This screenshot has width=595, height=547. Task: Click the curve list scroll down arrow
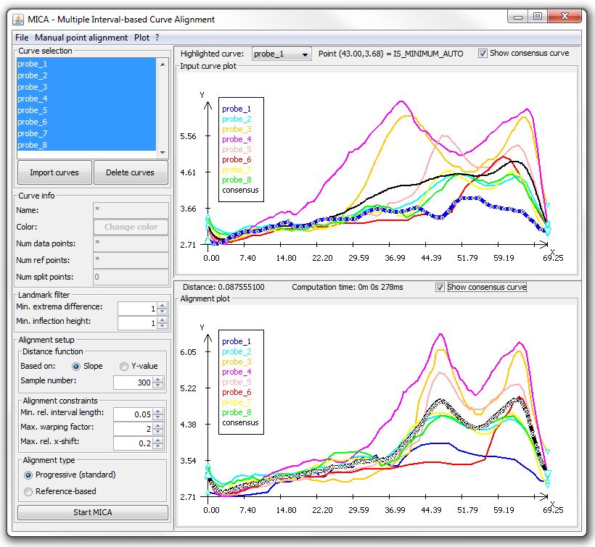pos(163,152)
